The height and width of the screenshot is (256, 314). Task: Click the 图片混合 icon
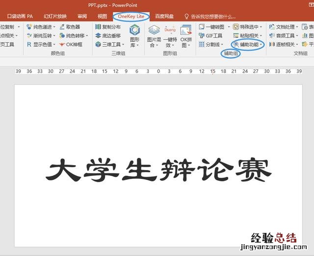click(x=154, y=36)
